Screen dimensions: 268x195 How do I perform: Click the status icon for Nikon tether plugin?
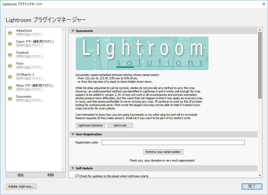tap(10, 88)
